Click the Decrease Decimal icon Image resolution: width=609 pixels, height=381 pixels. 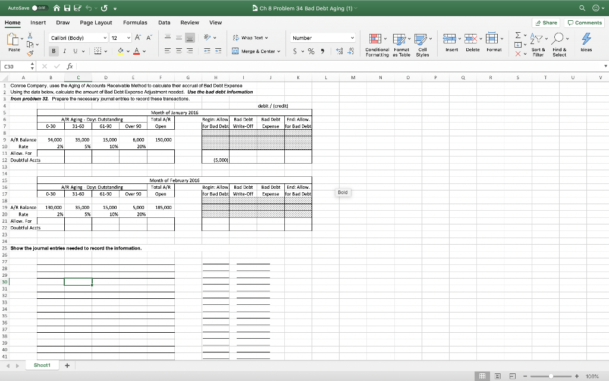[351, 51]
